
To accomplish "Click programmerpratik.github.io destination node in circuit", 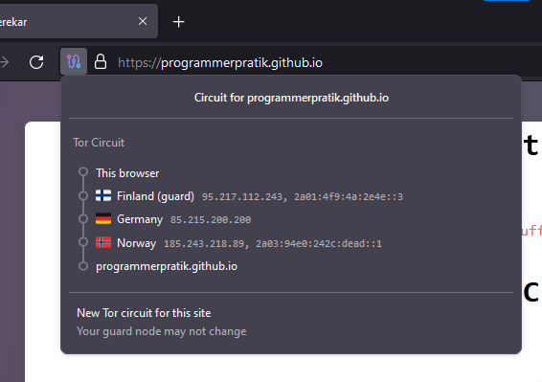I will pos(167,266).
